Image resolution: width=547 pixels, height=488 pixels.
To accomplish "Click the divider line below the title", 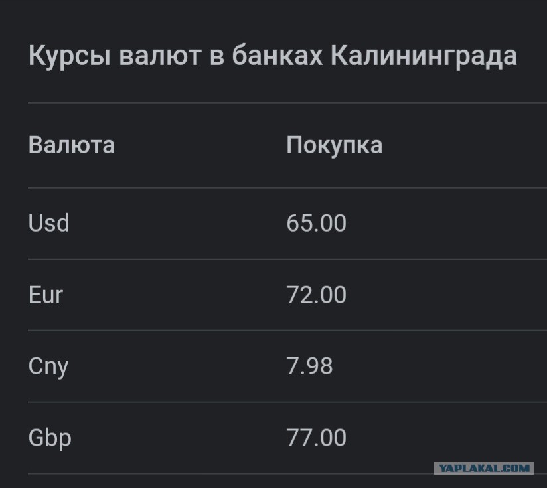I will [x=287, y=103].
